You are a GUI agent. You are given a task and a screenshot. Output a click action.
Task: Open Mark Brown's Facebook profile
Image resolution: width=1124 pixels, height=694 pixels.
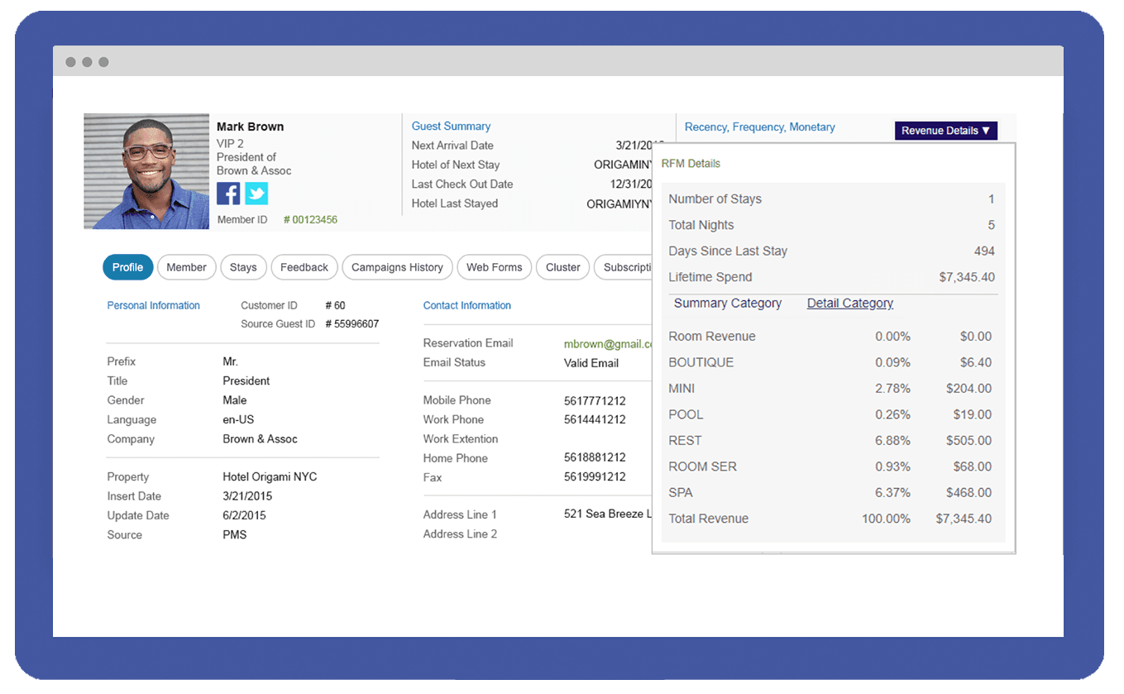[x=227, y=193]
